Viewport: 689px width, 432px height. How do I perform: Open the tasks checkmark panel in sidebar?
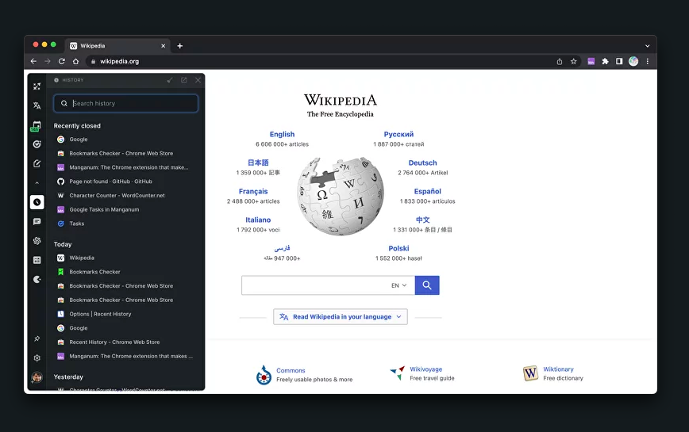point(37,144)
